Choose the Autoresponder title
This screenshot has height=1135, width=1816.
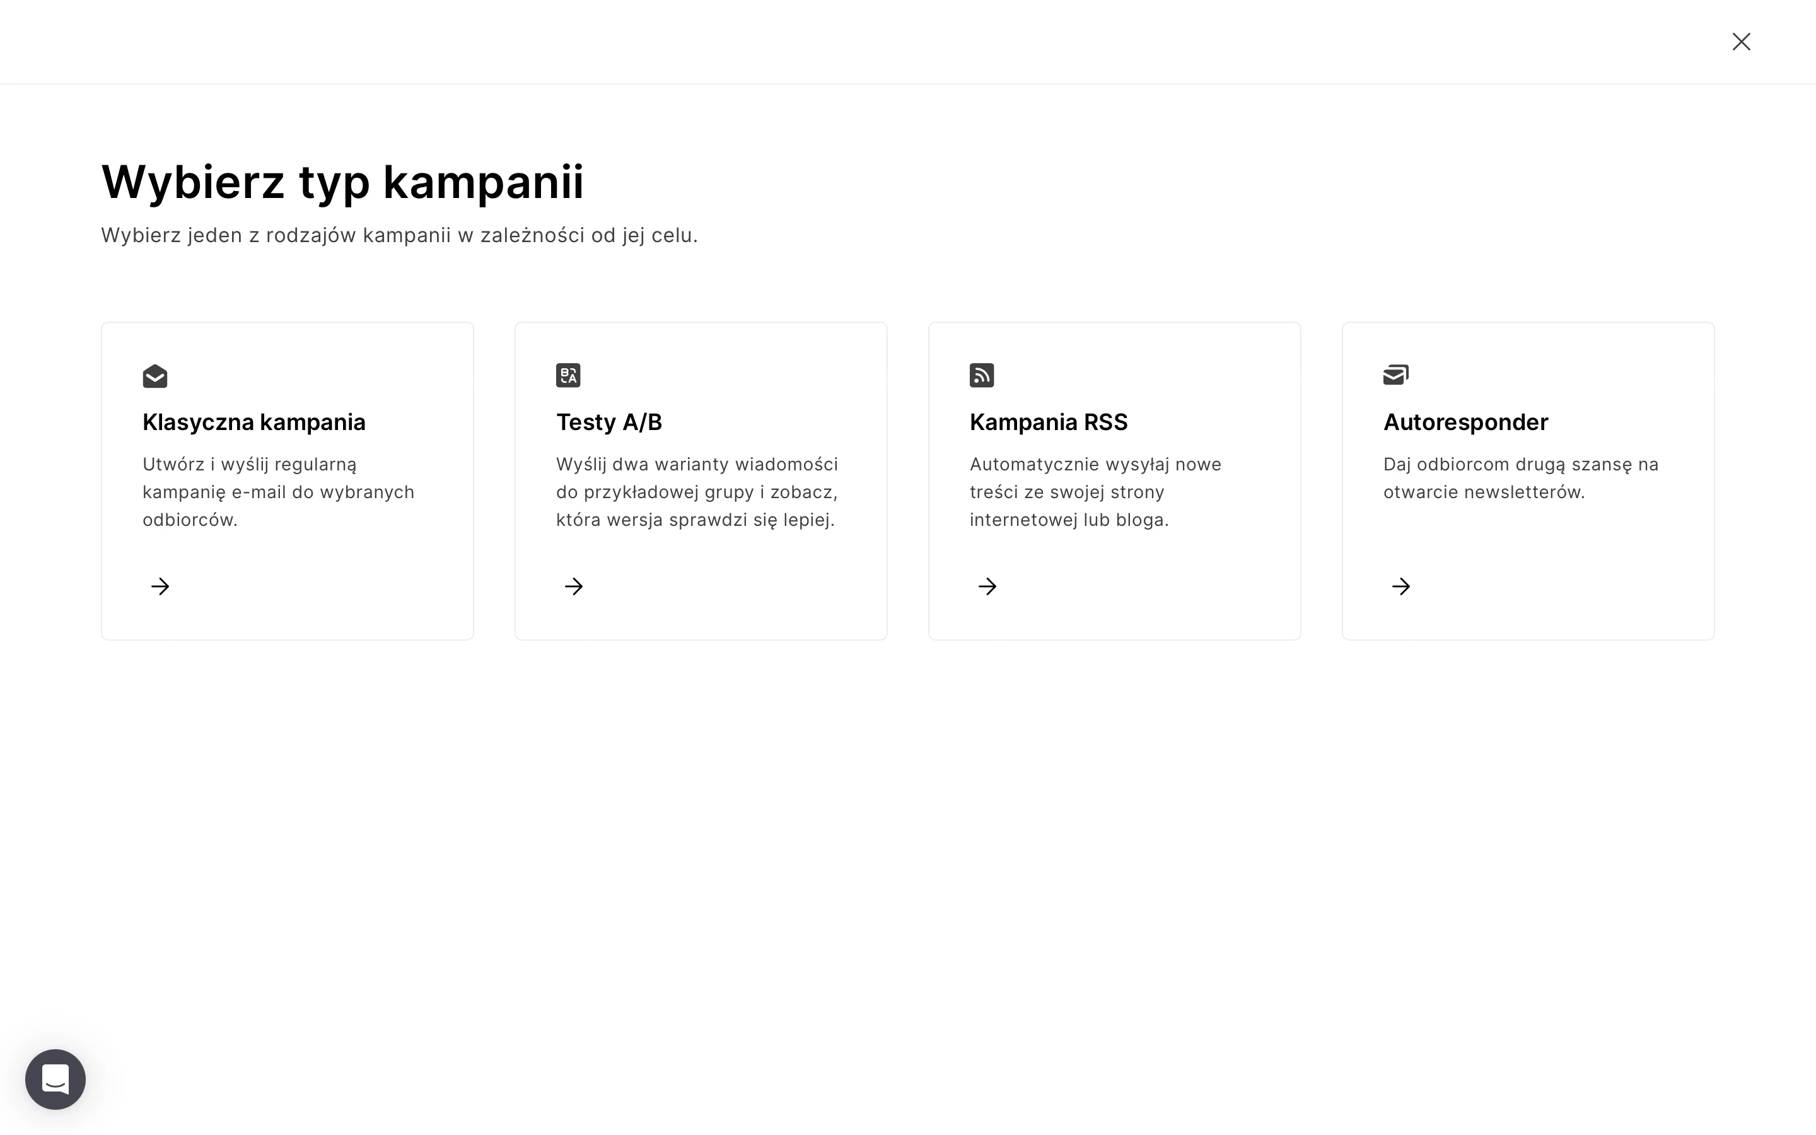click(1465, 422)
